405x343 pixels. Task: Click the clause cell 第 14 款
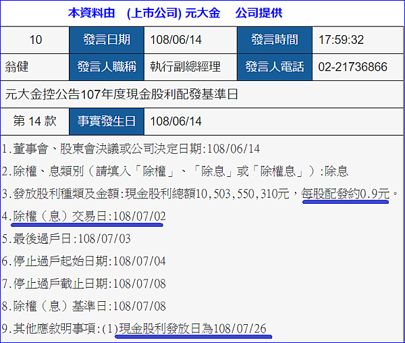[x=35, y=122]
